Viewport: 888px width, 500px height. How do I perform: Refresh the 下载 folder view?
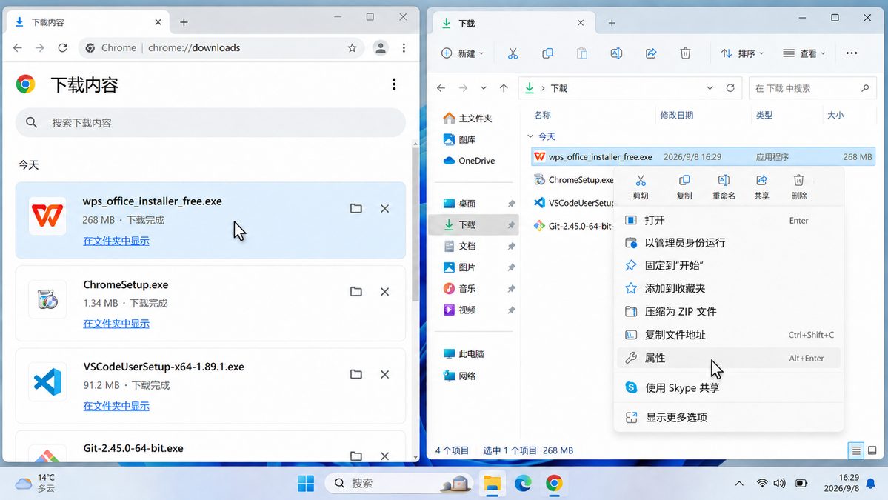tap(730, 87)
